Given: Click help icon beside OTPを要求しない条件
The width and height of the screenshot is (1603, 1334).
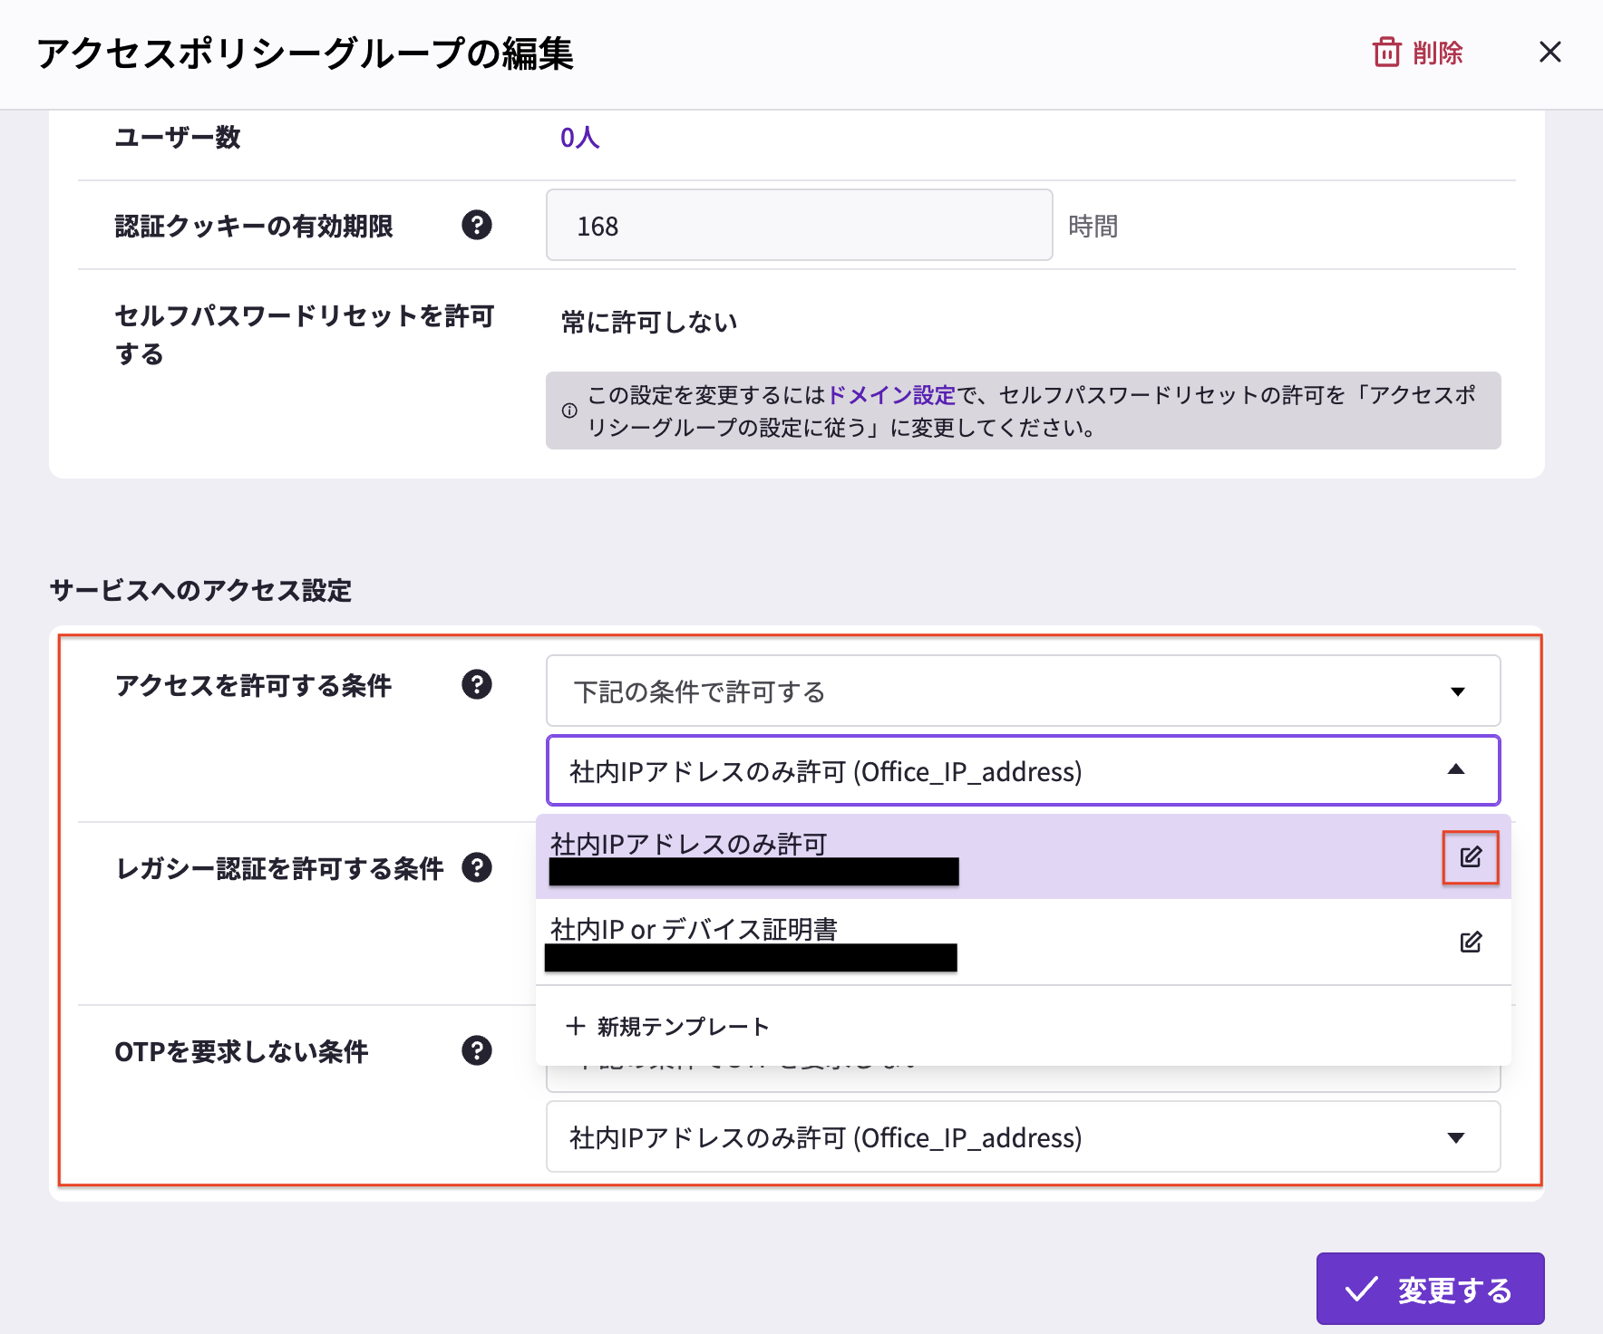Looking at the screenshot, I should click(x=476, y=1050).
